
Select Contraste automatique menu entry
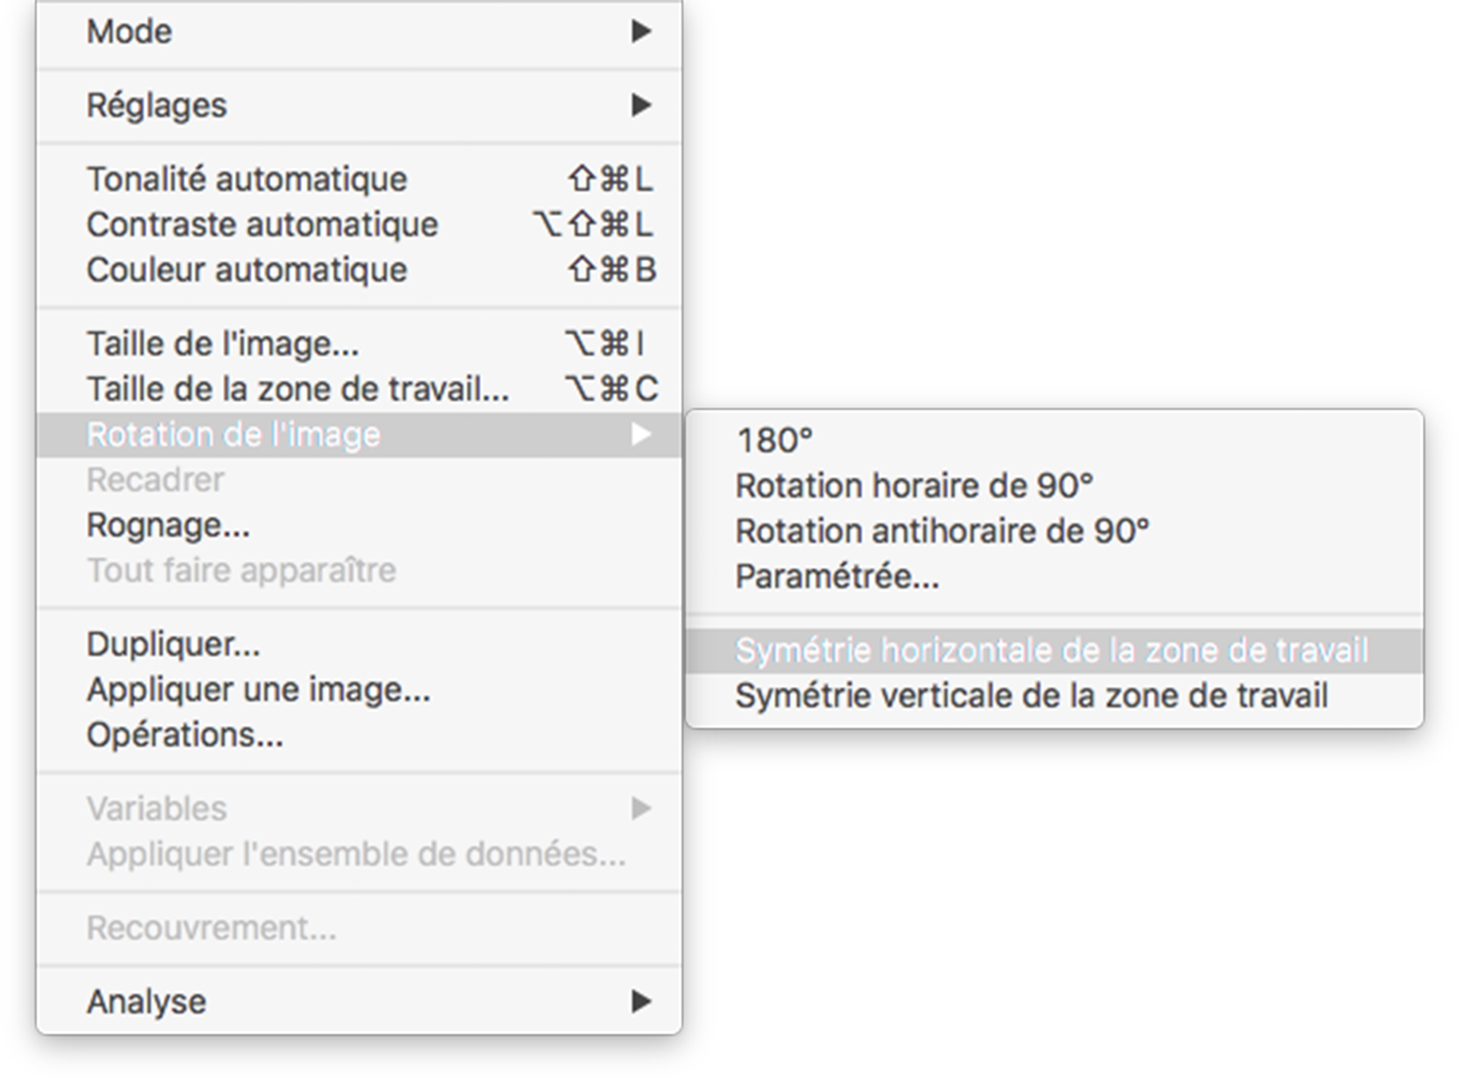pos(262,224)
